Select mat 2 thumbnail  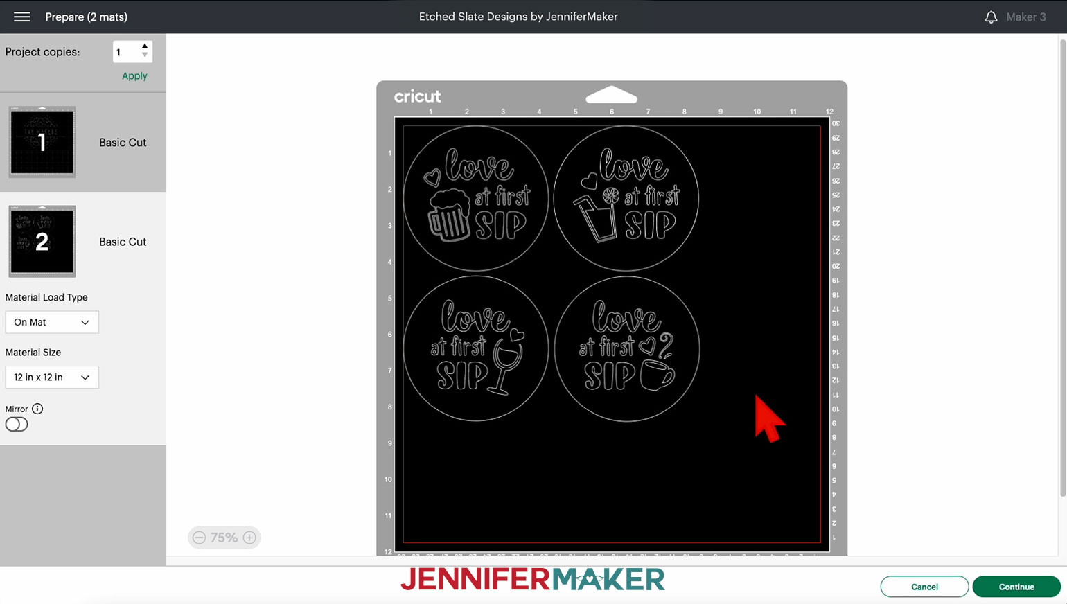42,241
